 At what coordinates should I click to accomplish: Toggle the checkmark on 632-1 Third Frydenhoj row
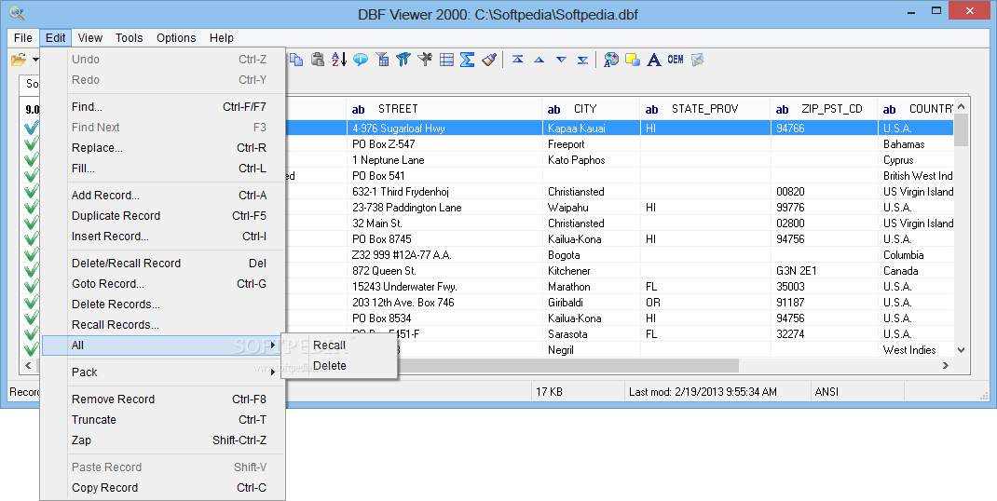(31, 192)
